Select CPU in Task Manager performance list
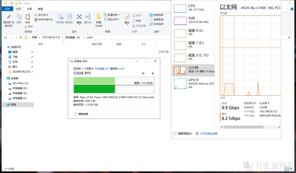 (x=193, y=9)
